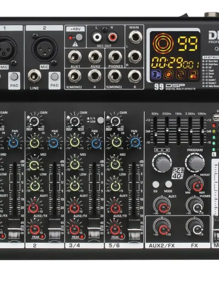219x296 pixels.
Task: Click the channel 3/4 blue PAN knob
Action: [x=96, y=143]
